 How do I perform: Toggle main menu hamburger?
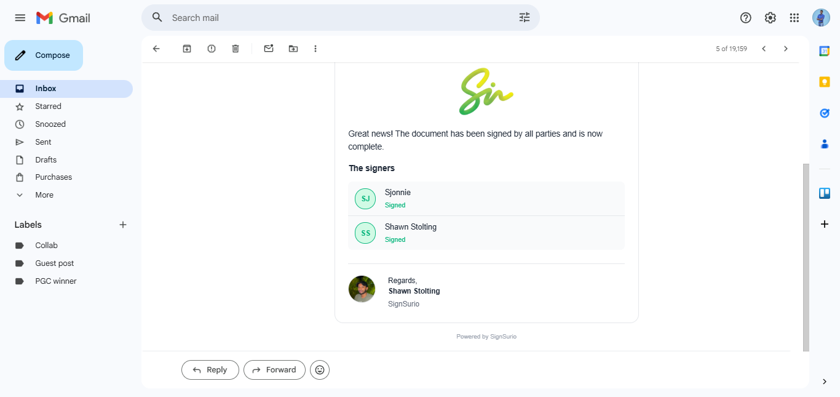[20, 18]
